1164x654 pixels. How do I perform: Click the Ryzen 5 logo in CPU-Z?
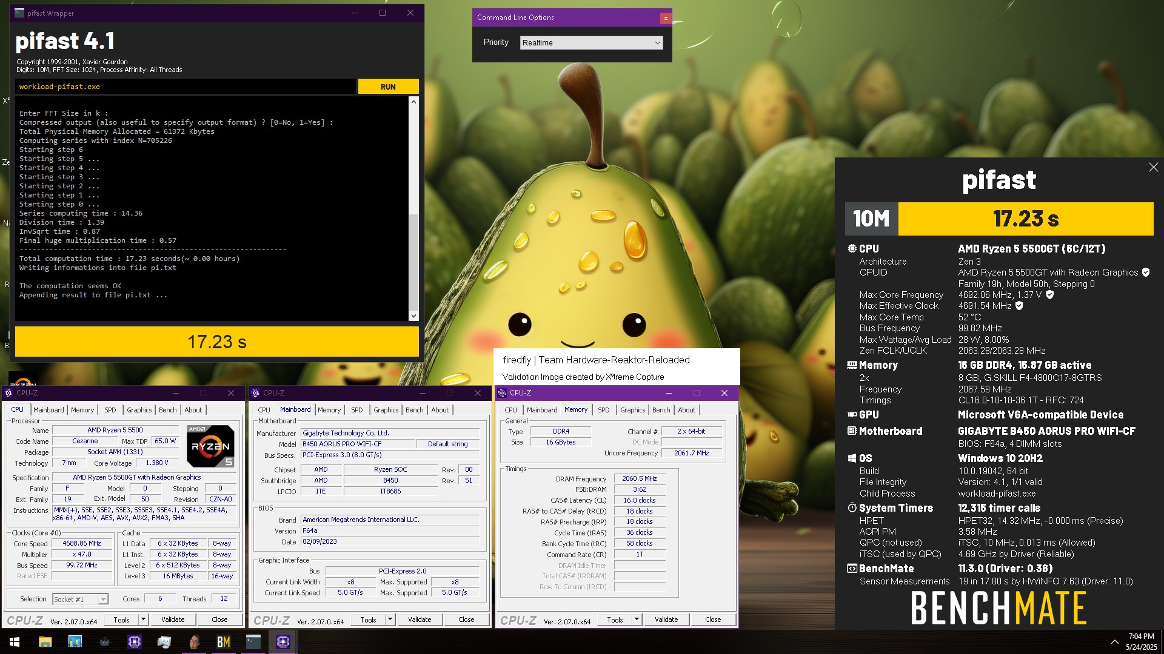point(210,446)
